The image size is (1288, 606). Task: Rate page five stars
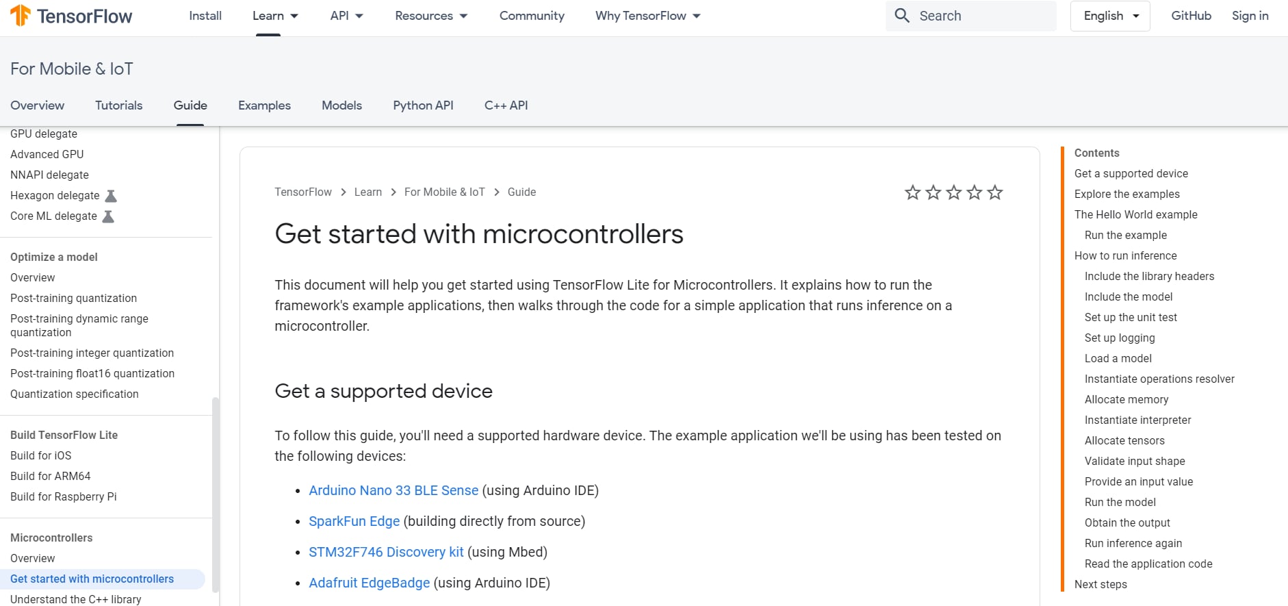point(994,192)
